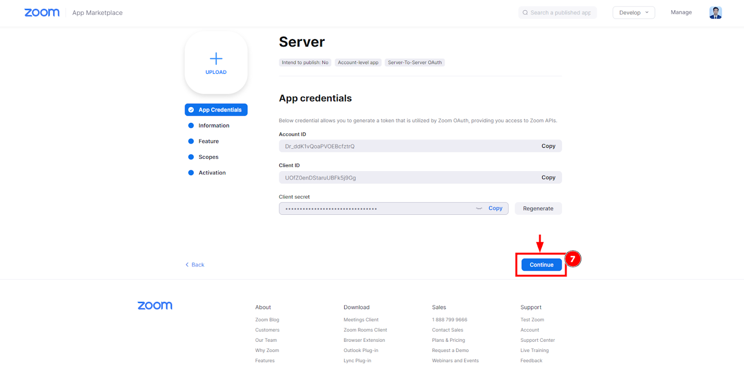This screenshot has height=365, width=744.
Task: Click the Back chevron arrow
Action: [187, 265]
